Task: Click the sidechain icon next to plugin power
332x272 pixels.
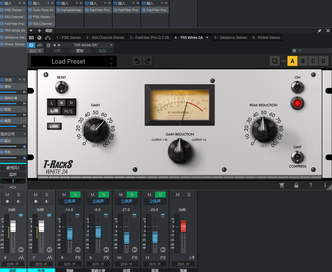Action: tap(40, 45)
